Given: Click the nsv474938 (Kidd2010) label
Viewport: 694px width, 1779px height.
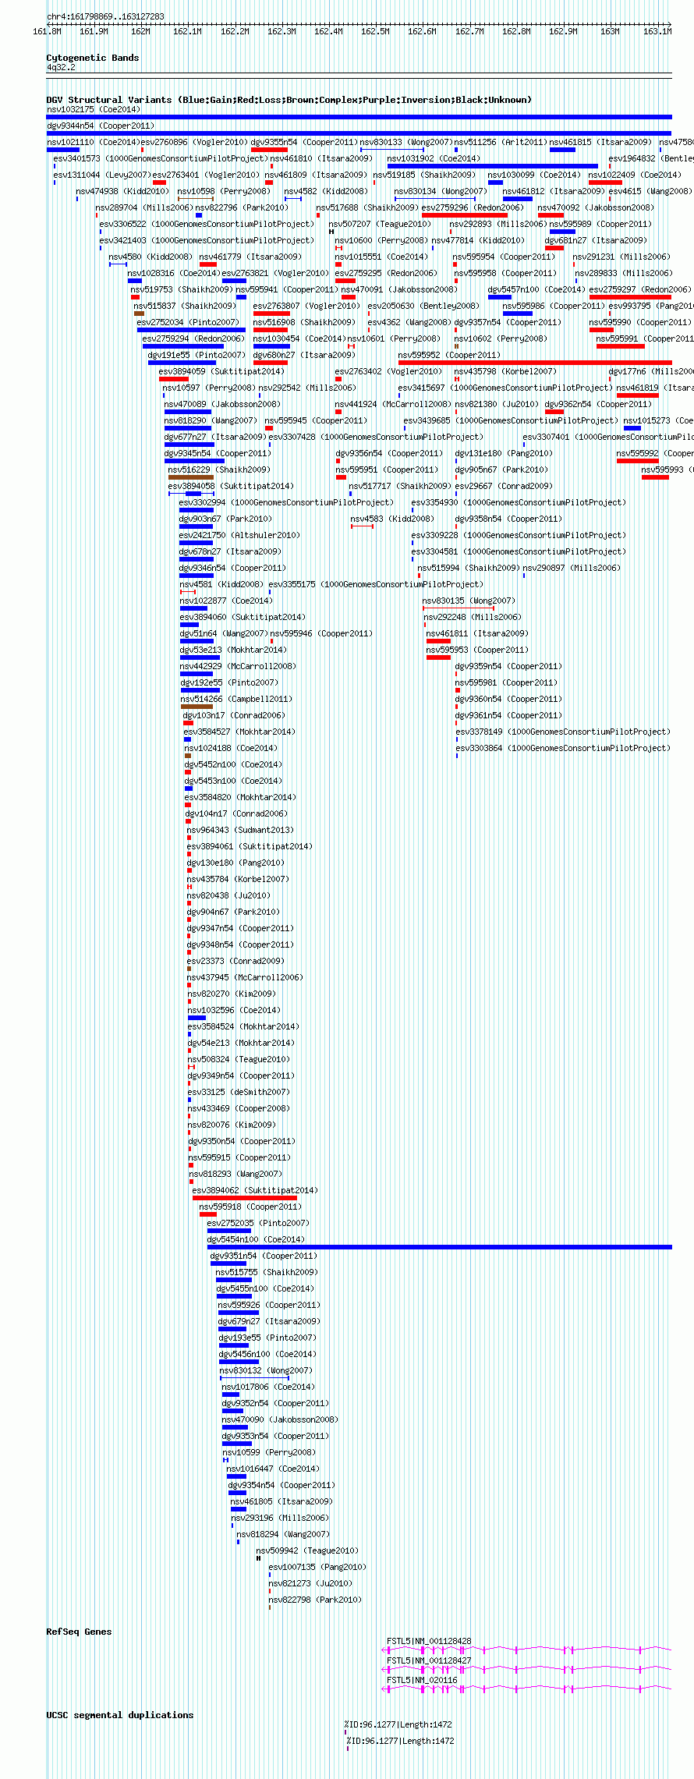Looking at the screenshot, I should click(122, 191).
